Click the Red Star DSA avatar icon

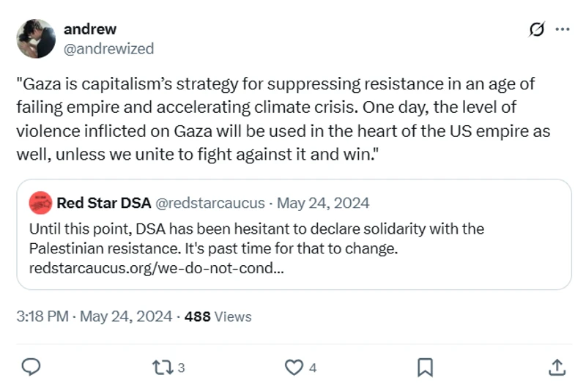(x=40, y=202)
